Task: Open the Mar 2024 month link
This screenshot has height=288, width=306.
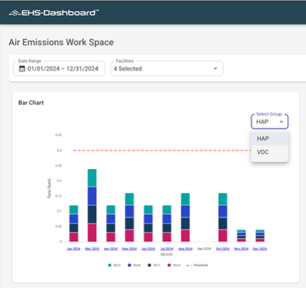Action: [92, 249]
